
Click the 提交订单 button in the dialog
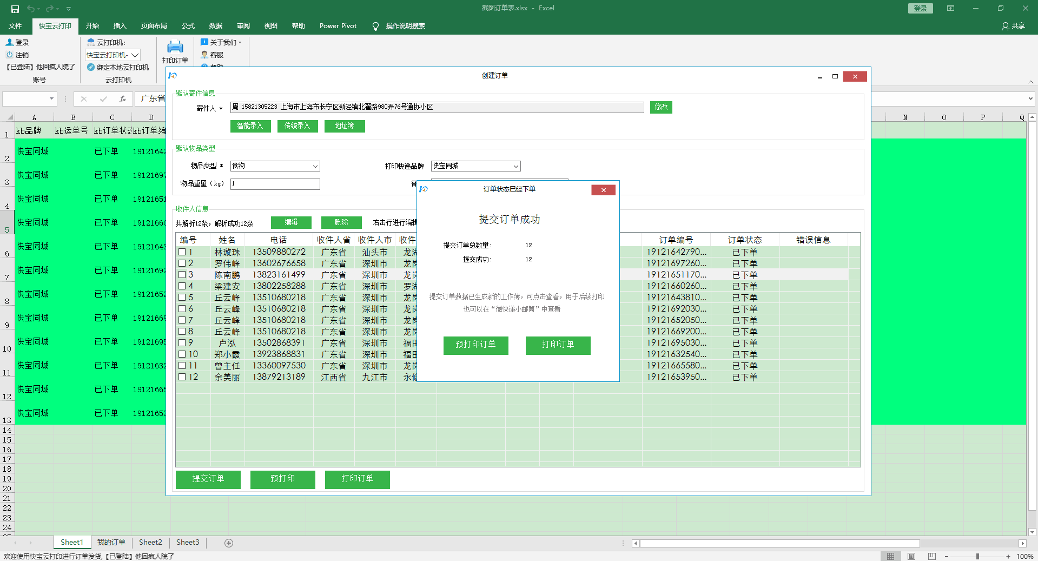(x=208, y=479)
